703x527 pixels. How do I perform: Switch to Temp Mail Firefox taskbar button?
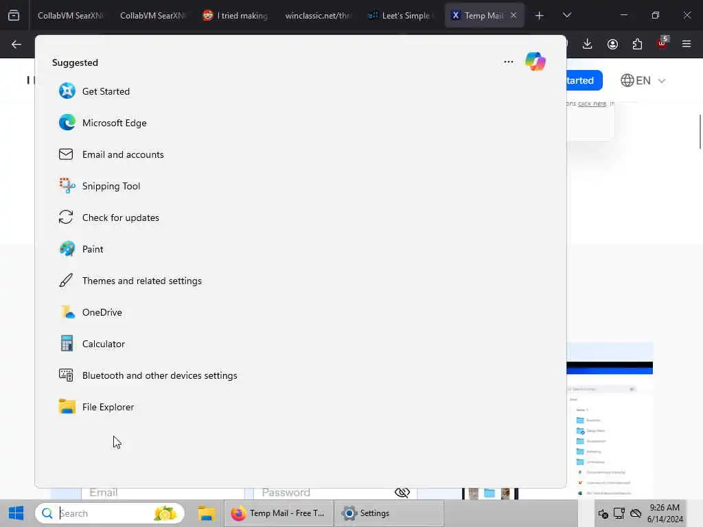coord(279,513)
